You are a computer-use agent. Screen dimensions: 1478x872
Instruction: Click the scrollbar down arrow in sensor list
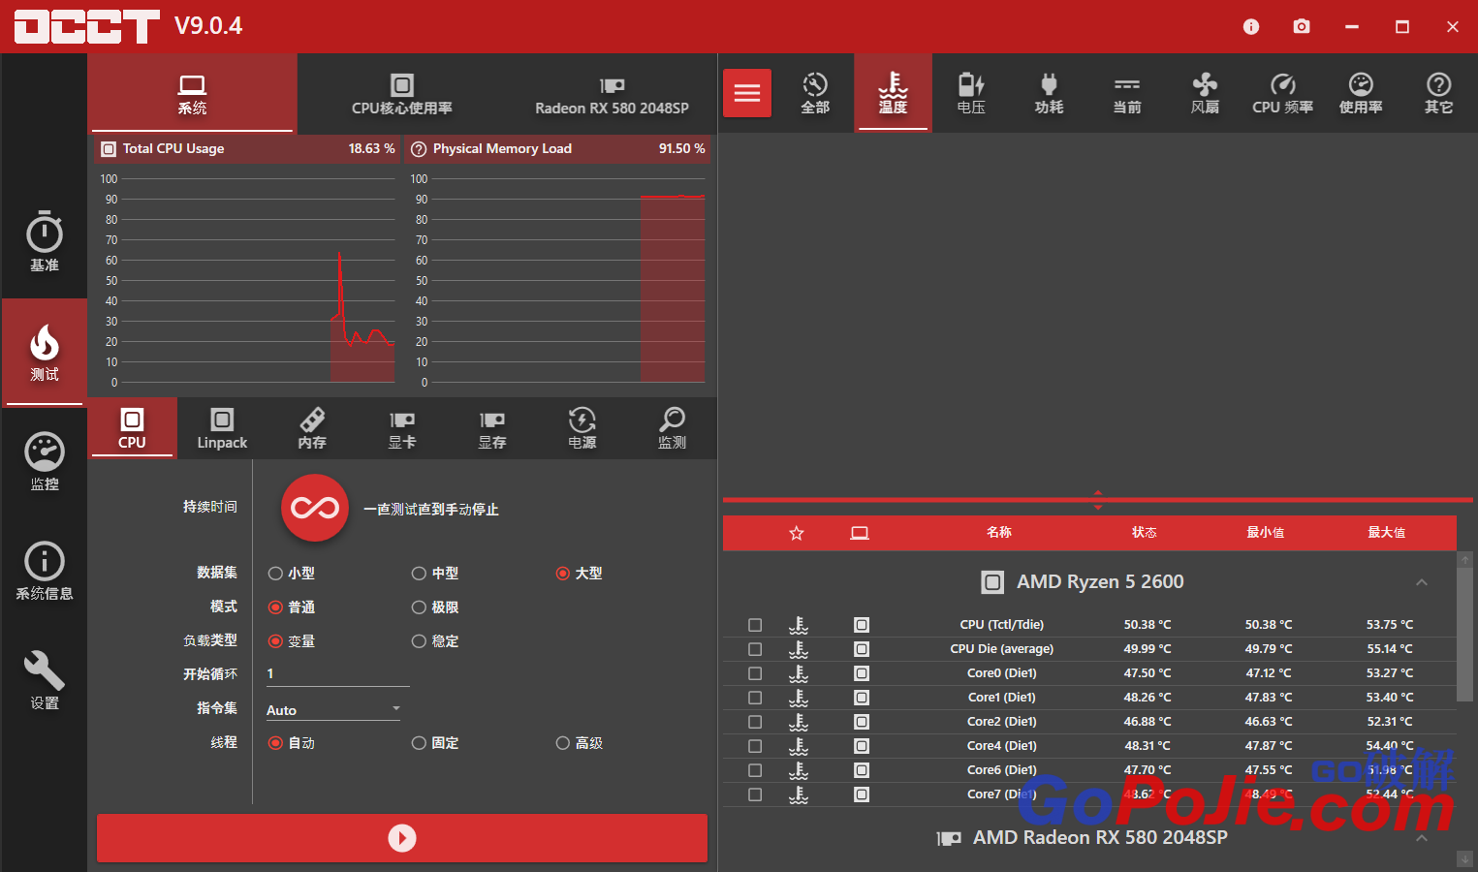tap(1464, 859)
